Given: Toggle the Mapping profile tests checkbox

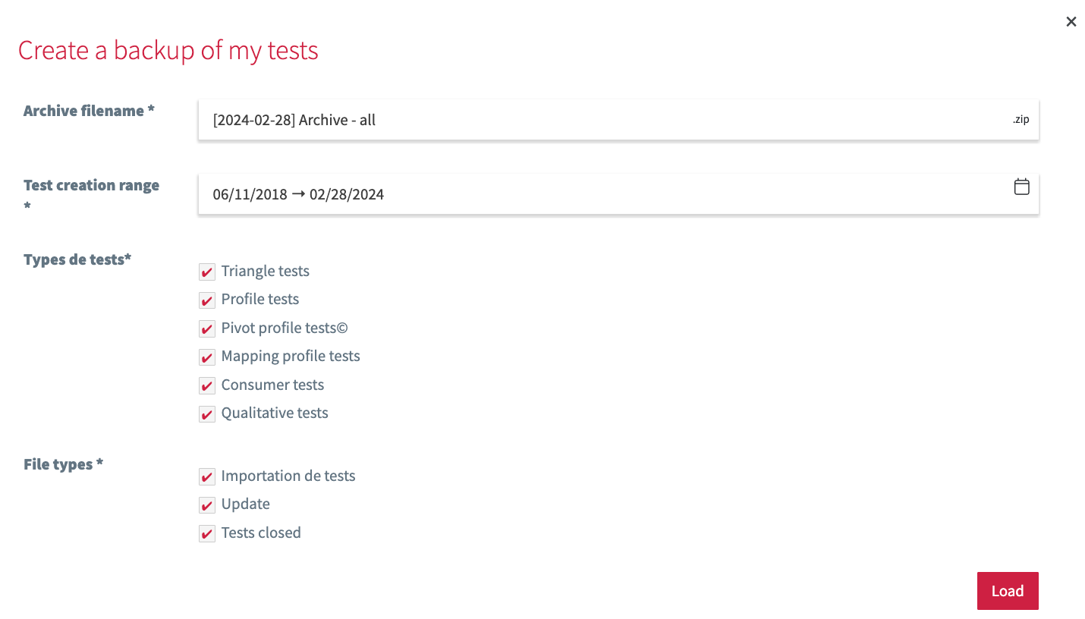Looking at the screenshot, I should [206, 357].
